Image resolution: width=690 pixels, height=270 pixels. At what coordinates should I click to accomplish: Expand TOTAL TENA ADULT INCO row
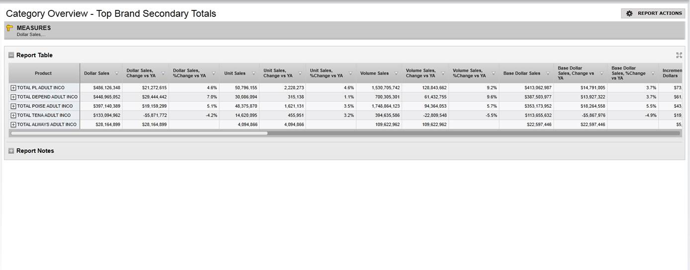(13, 115)
